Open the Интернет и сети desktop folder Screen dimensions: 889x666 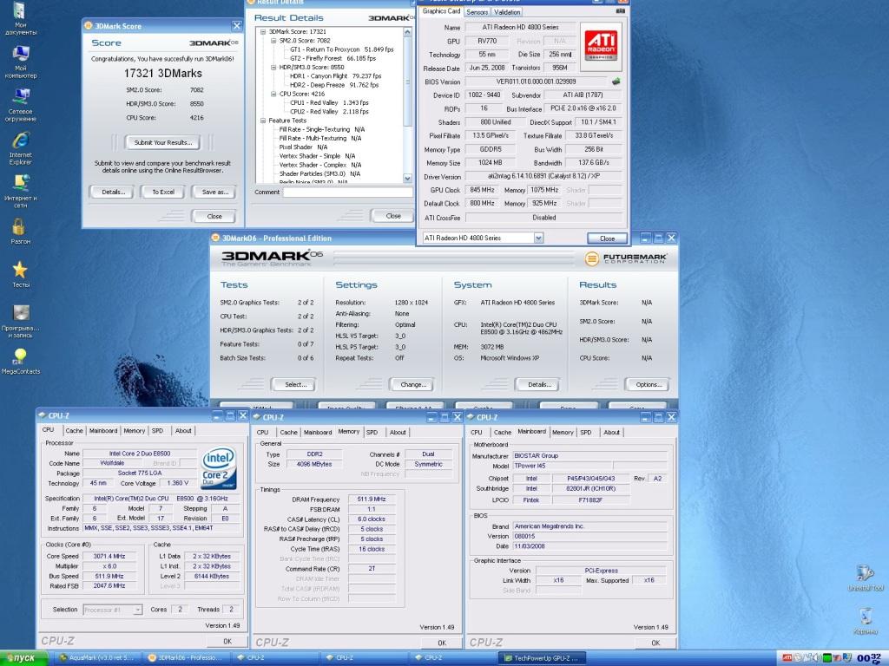point(21,192)
